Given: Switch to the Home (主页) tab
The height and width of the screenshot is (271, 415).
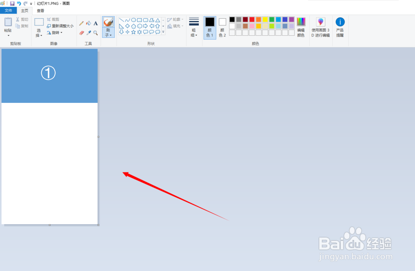Looking at the screenshot, I should click(x=24, y=11).
